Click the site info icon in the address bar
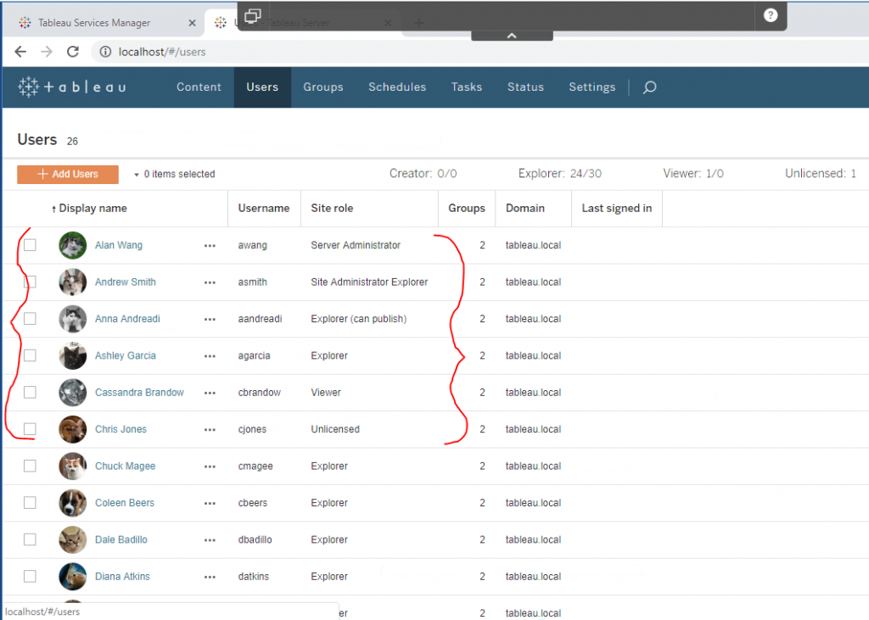The width and height of the screenshot is (869, 620). (104, 52)
